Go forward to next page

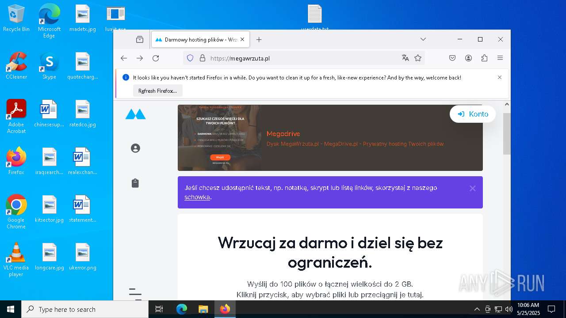[x=140, y=58]
